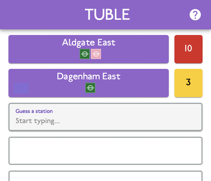Viewport: 211px width, 181px height.
Task: Click green District line roundel under Aldgate East
Action: point(85,54)
